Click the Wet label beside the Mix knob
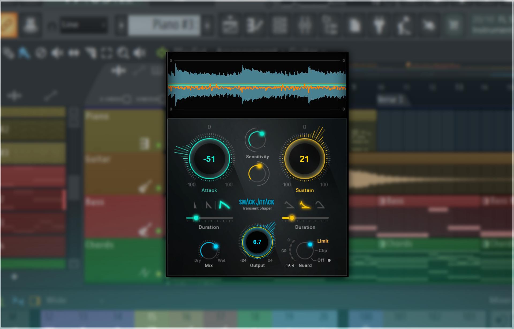514x329 pixels. (221, 260)
